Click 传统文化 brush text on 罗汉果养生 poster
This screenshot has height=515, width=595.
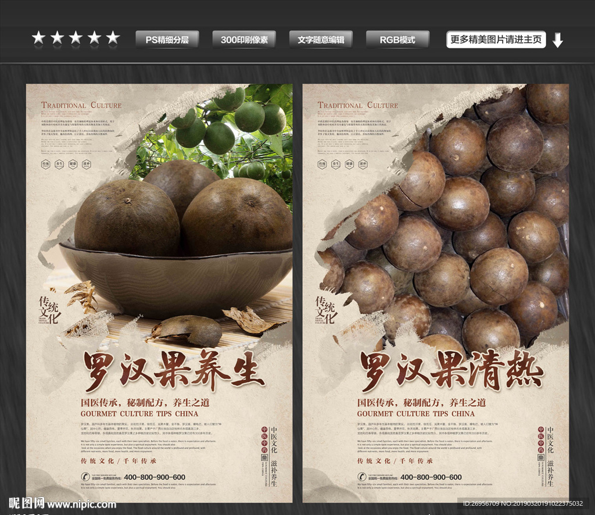(49, 310)
